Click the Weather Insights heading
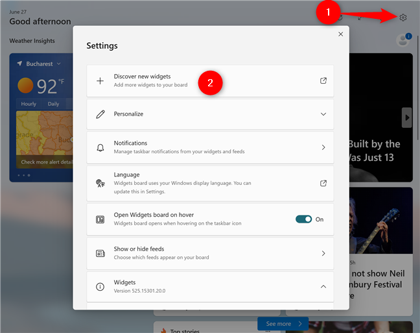420x333 pixels. click(x=32, y=41)
